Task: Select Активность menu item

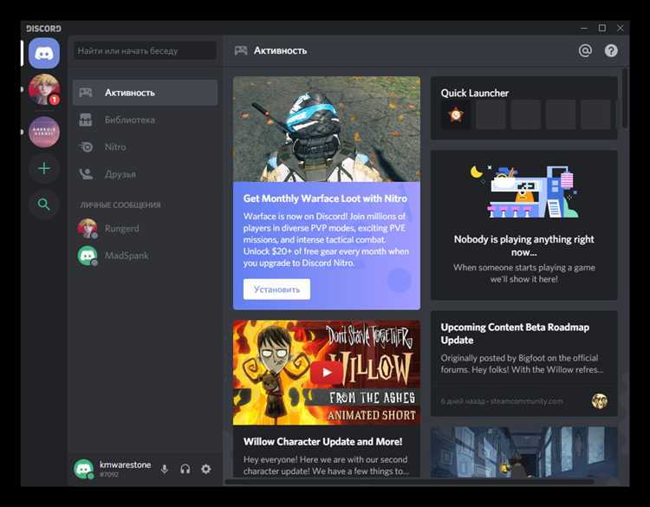Action: coord(145,93)
